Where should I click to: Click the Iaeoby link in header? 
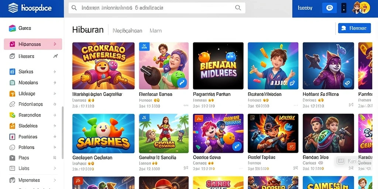[x=305, y=8]
